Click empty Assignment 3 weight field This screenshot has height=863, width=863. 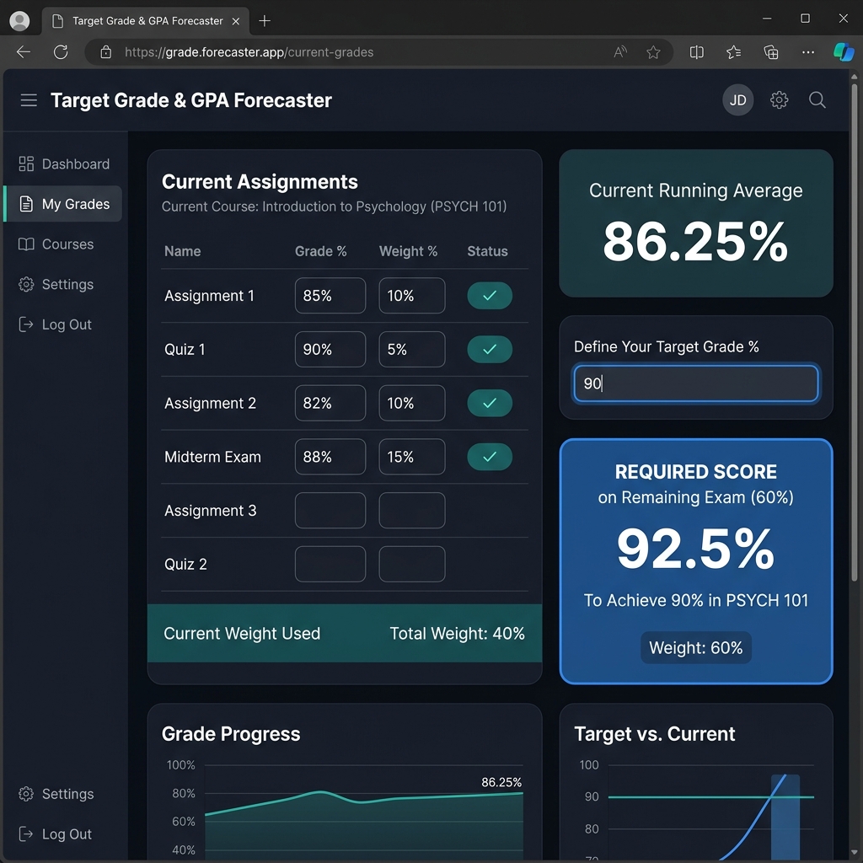tap(411, 510)
